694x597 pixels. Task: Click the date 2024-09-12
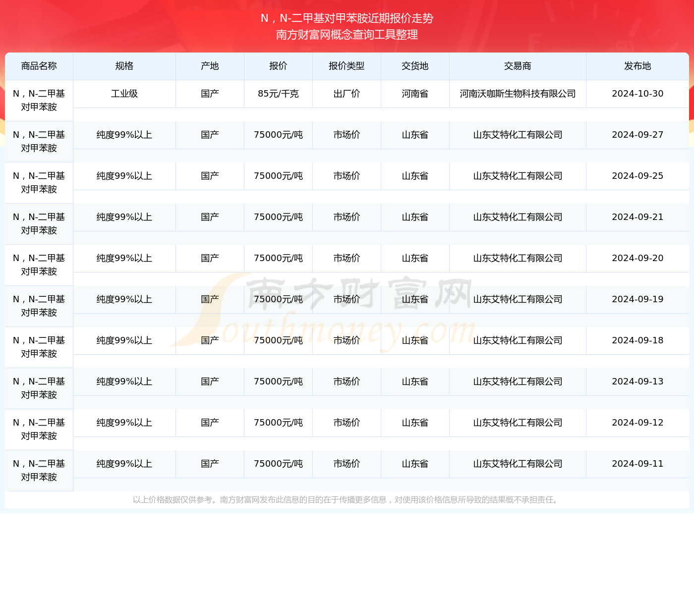(x=637, y=423)
